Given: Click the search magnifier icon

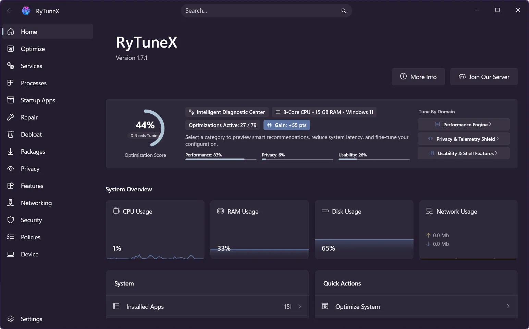Looking at the screenshot, I should tap(344, 11).
